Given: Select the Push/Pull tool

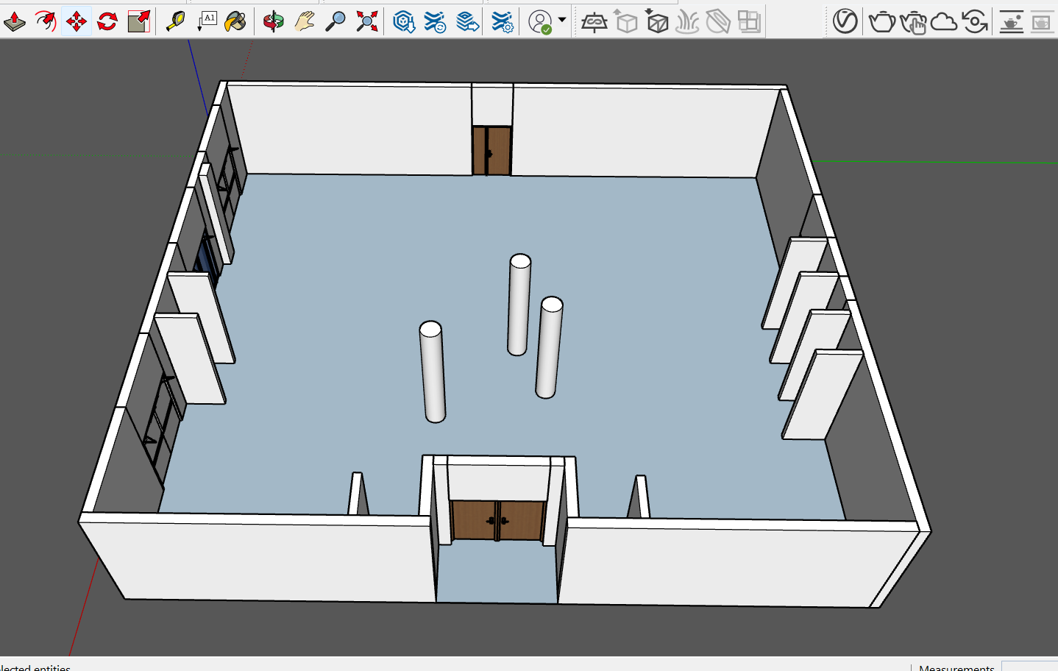Looking at the screenshot, I should [15, 21].
